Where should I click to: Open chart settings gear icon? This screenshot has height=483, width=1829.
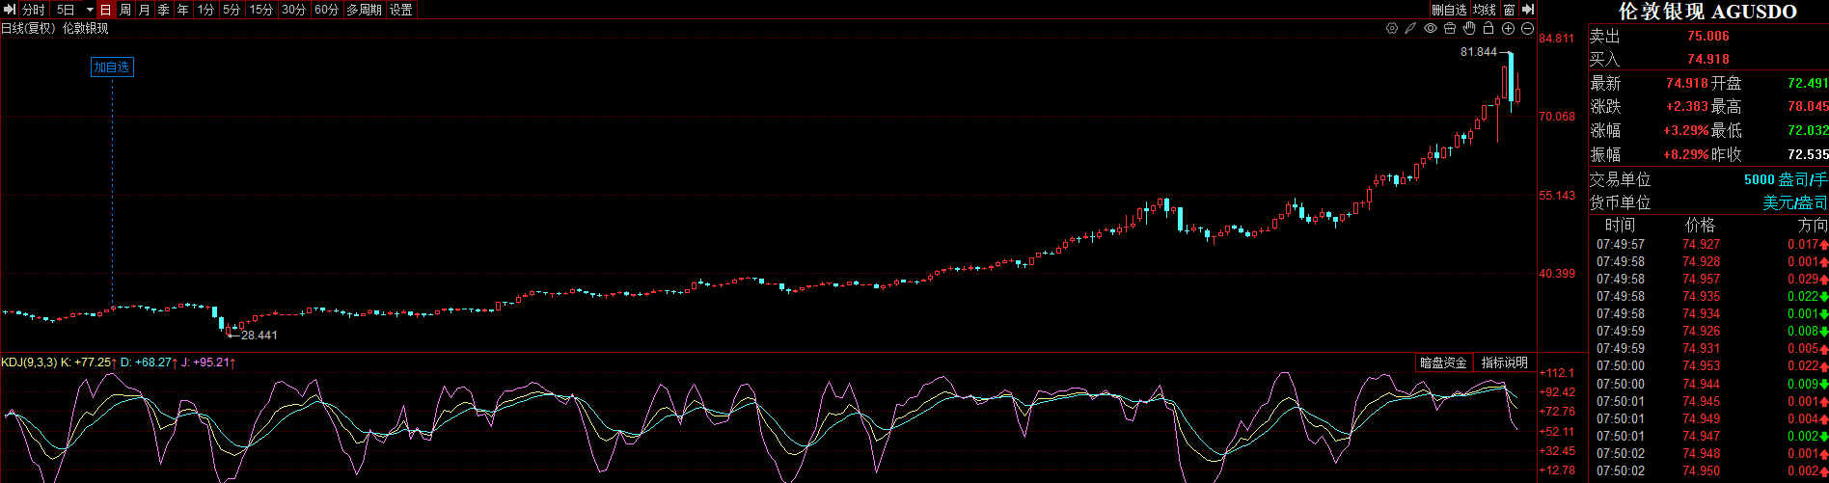[x=1392, y=29]
